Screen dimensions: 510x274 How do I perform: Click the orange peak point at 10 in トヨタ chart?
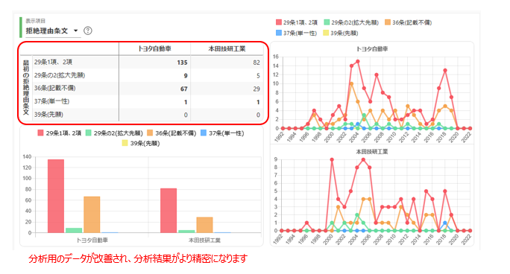point(352,83)
